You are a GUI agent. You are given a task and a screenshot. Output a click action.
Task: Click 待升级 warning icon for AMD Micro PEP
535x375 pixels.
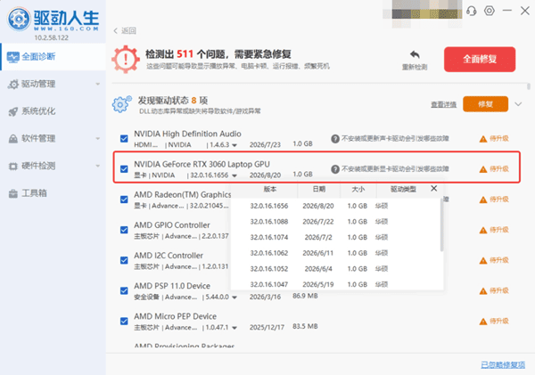pos(482,322)
